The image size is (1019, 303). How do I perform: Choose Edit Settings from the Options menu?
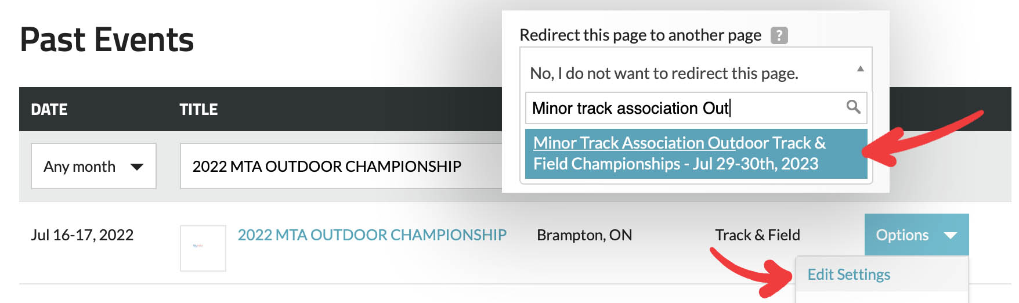[848, 275]
